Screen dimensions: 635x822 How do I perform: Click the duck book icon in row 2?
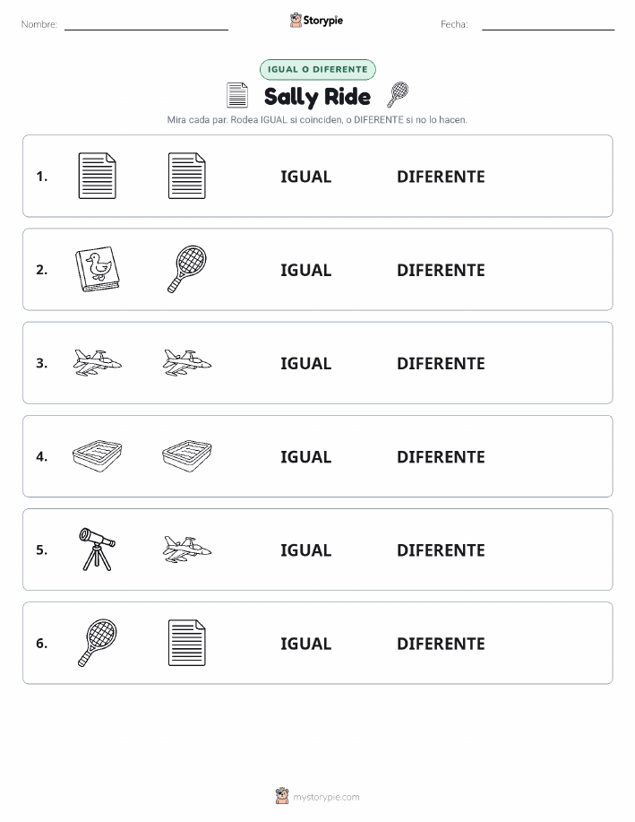tap(97, 269)
